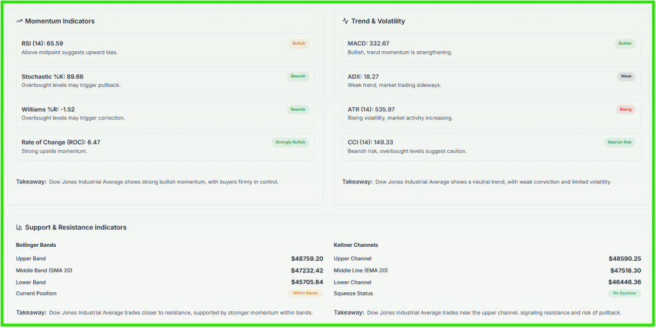Click the Bearish Risk badge on CCI
The width and height of the screenshot is (656, 328).
(x=619, y=143)
